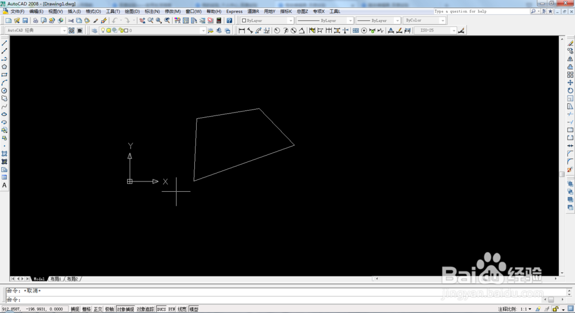Open the 标注(N) dimension menu
This screenshot has height=313, width=575.
[152, 11]
